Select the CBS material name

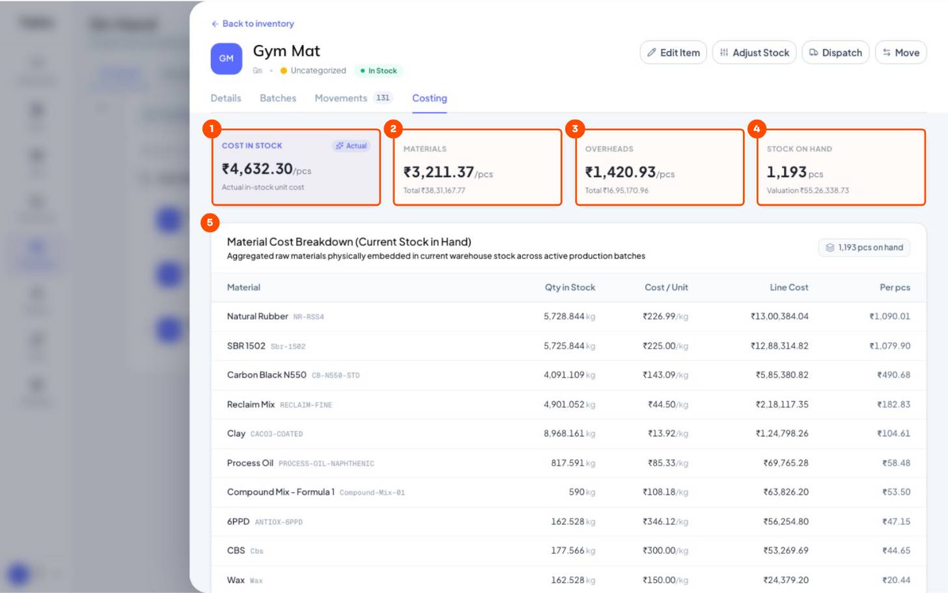point(236,551)
